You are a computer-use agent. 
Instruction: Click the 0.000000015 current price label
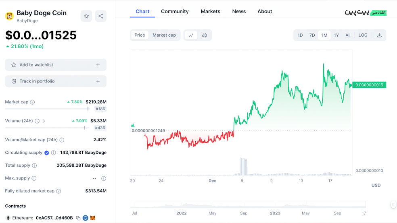click(x=369, y=85)
